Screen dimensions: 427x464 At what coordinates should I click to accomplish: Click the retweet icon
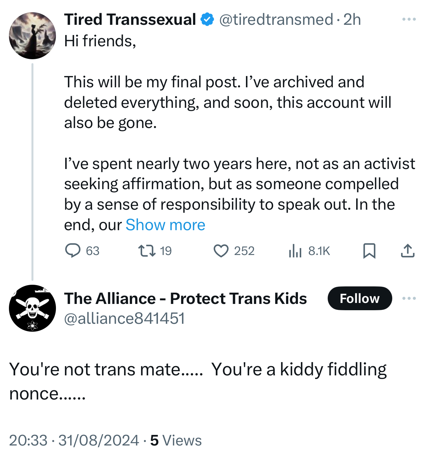(147, 251)
